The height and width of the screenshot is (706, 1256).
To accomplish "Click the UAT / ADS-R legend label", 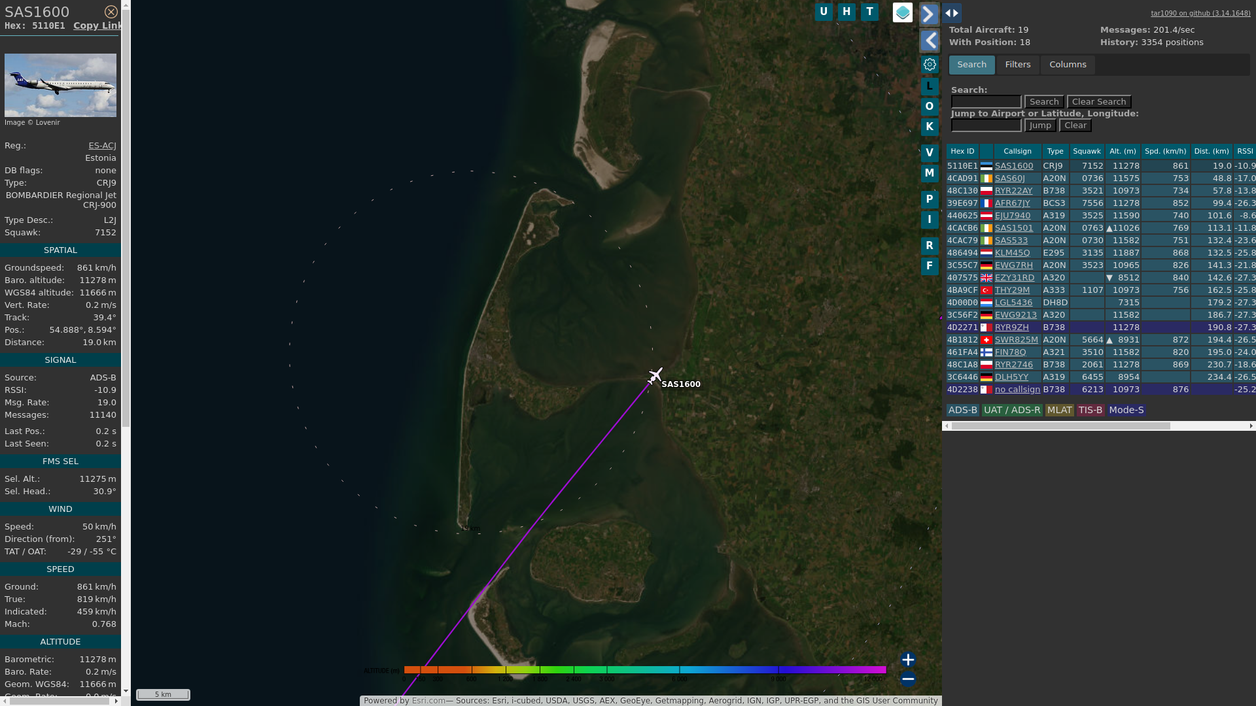I will click(1011, 411).
